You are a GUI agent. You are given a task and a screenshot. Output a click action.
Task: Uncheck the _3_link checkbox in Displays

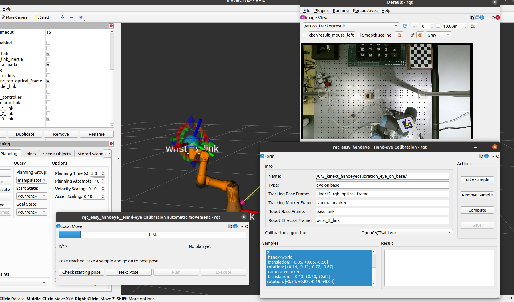(x=48, y=119)
